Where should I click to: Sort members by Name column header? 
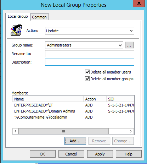48,99
